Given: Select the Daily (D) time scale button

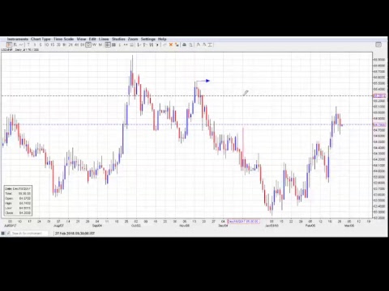Looking at the screenshot, I should (x=88, y=44).
